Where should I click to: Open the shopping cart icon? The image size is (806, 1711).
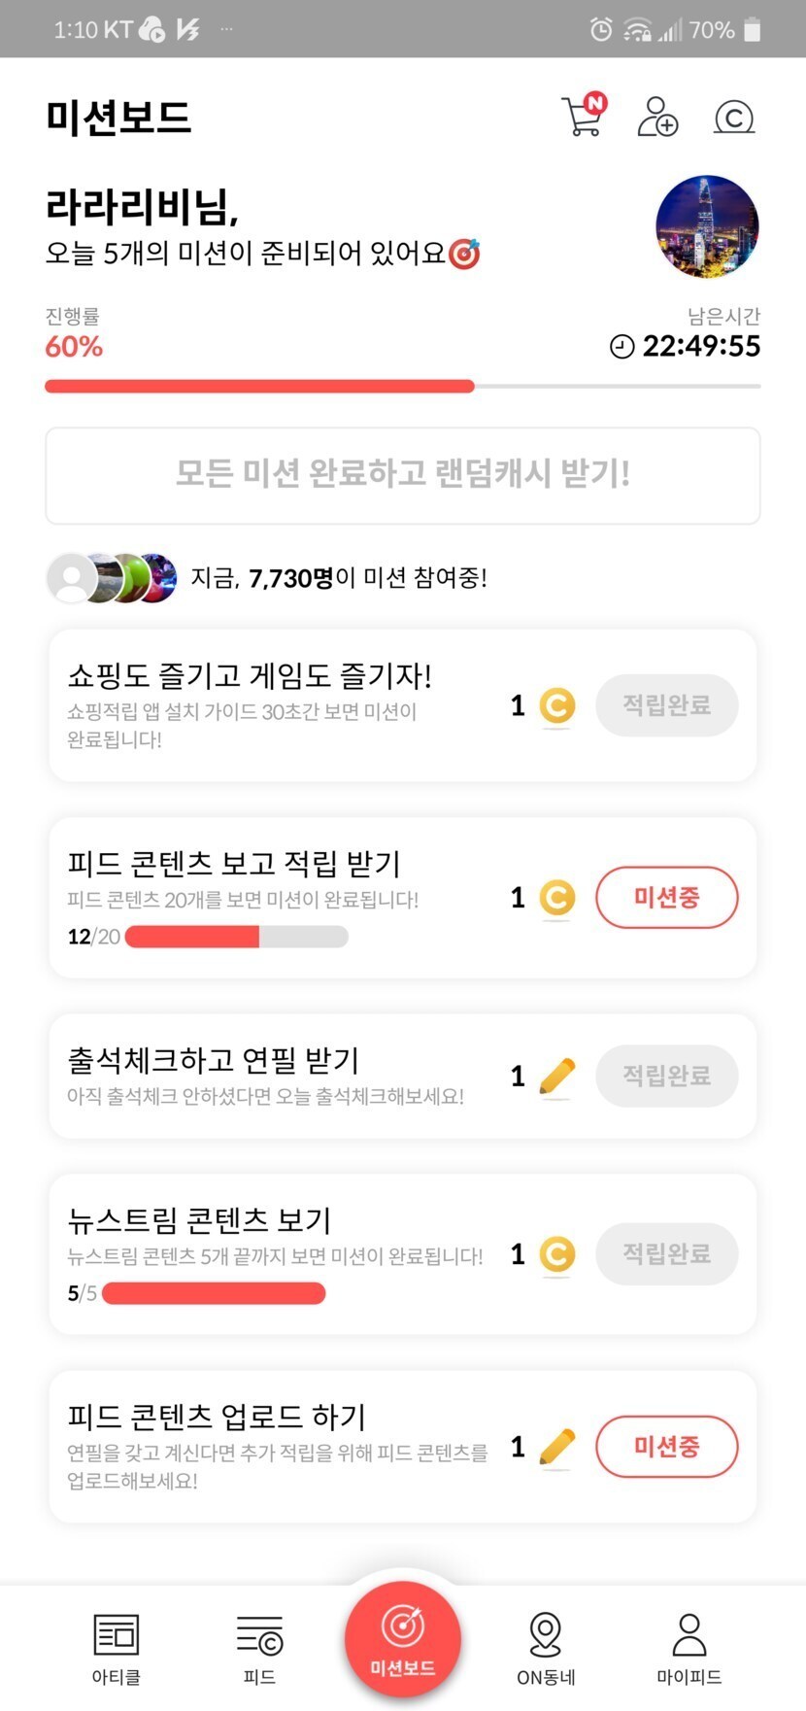(x=583, y=117)
